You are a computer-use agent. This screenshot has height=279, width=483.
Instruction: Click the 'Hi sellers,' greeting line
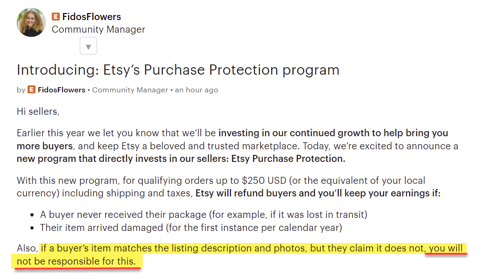tap(38, 112)
